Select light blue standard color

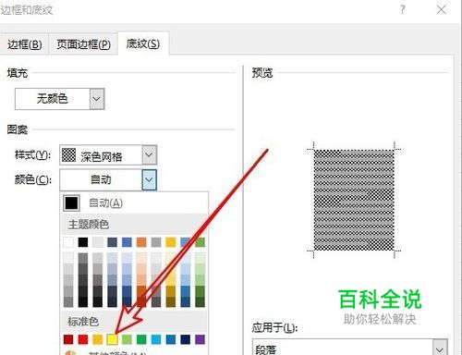[x=156, y=339]
